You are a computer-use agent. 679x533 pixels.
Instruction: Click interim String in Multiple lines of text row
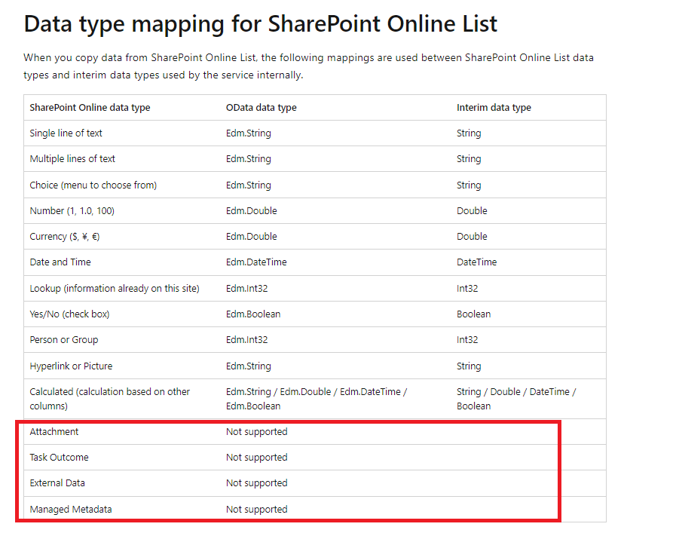[x=469, y=158]
